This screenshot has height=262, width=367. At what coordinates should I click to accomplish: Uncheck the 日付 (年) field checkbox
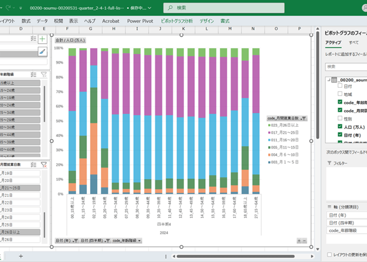340,135
